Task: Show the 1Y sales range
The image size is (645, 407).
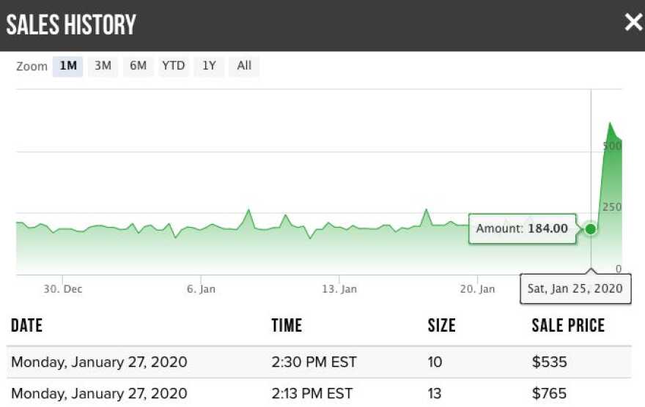Action: (209, 66)
